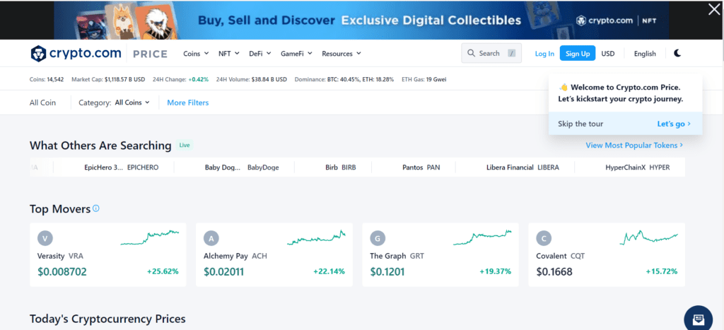Image resolution: width=724 pixels, height=330 pixels.
Task: Click the Covalent C coin icon
Action: coord(544,238)
